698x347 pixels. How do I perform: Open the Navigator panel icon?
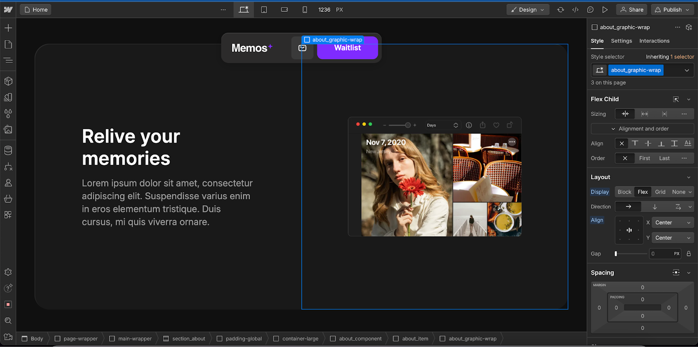click(8, 60)
